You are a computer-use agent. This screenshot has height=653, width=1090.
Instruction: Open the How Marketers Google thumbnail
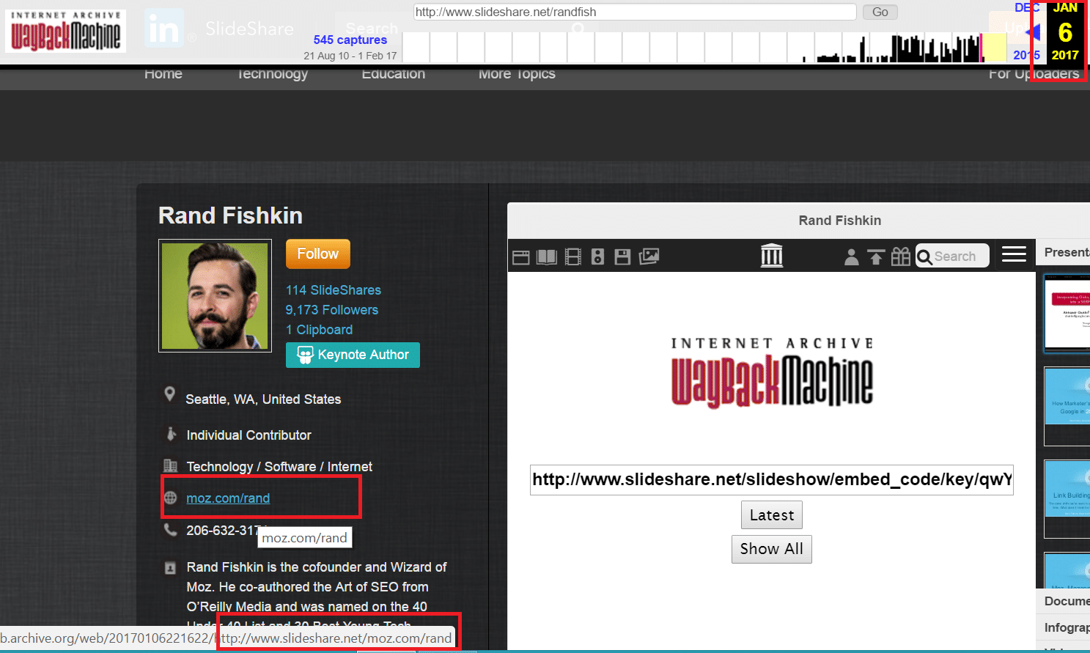coord(1067,406)
